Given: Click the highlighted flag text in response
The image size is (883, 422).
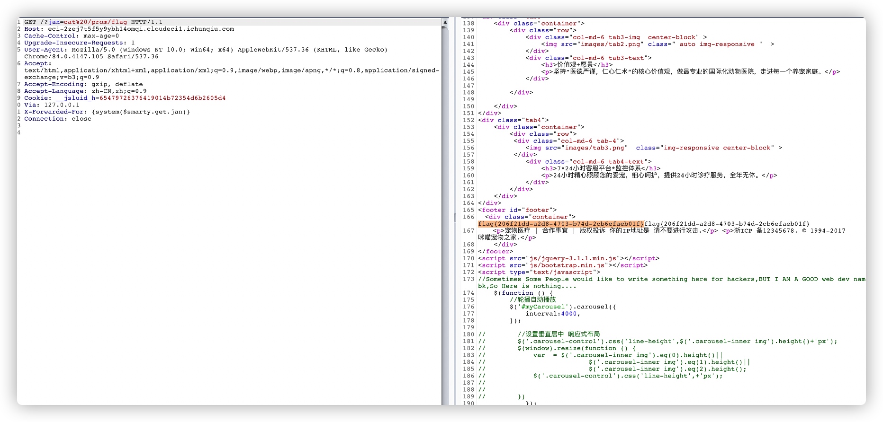Looking at the screenshot, I should pos(561,224).
